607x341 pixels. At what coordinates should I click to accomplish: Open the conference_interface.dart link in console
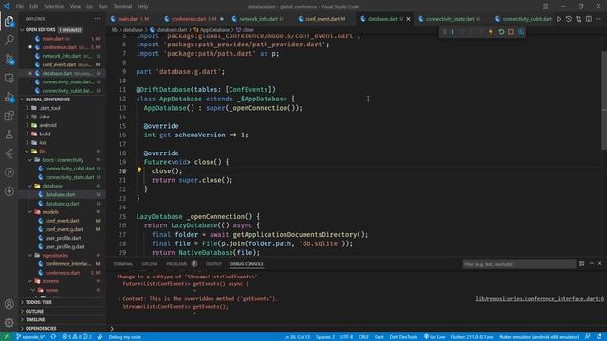pos(540,299)
